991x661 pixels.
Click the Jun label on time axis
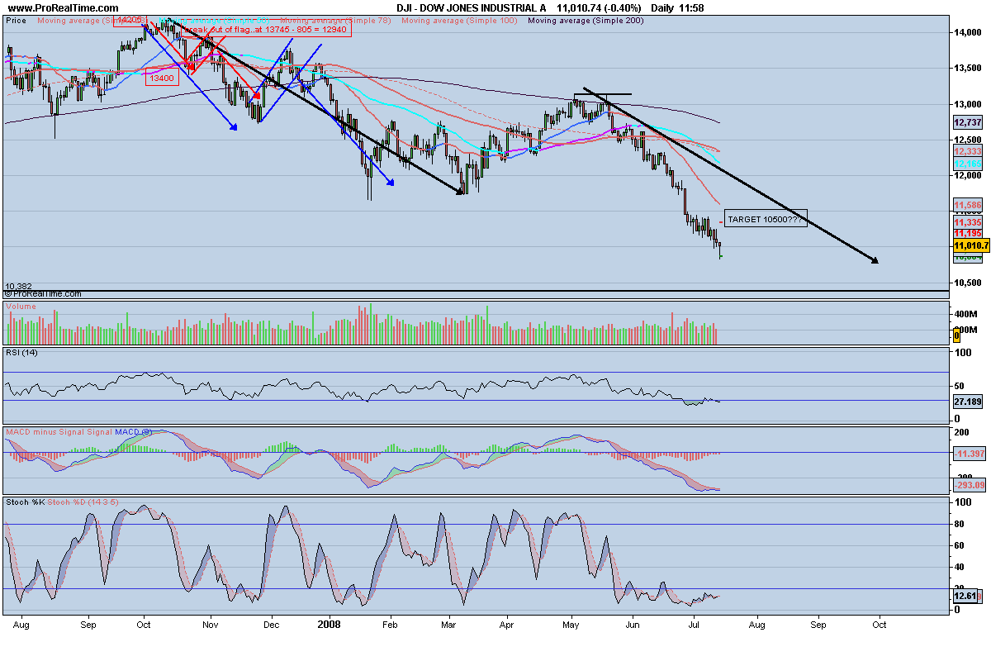(633, 625)
